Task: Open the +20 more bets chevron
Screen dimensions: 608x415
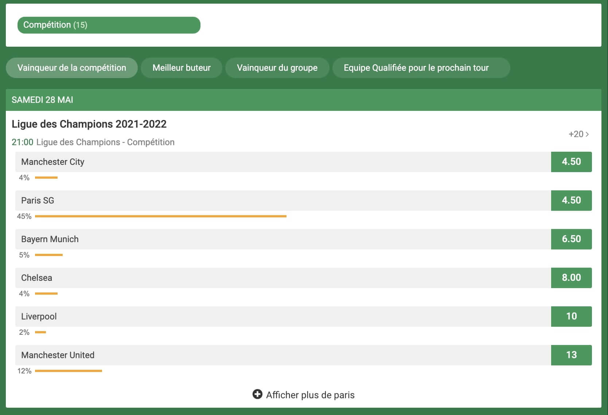Action: pos(578,134)
